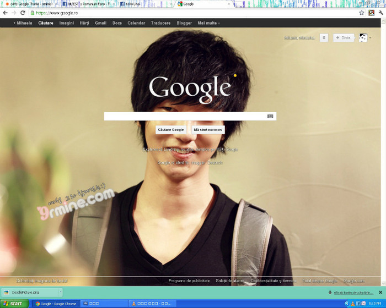Click the browser back arrow

click(5, 13)
